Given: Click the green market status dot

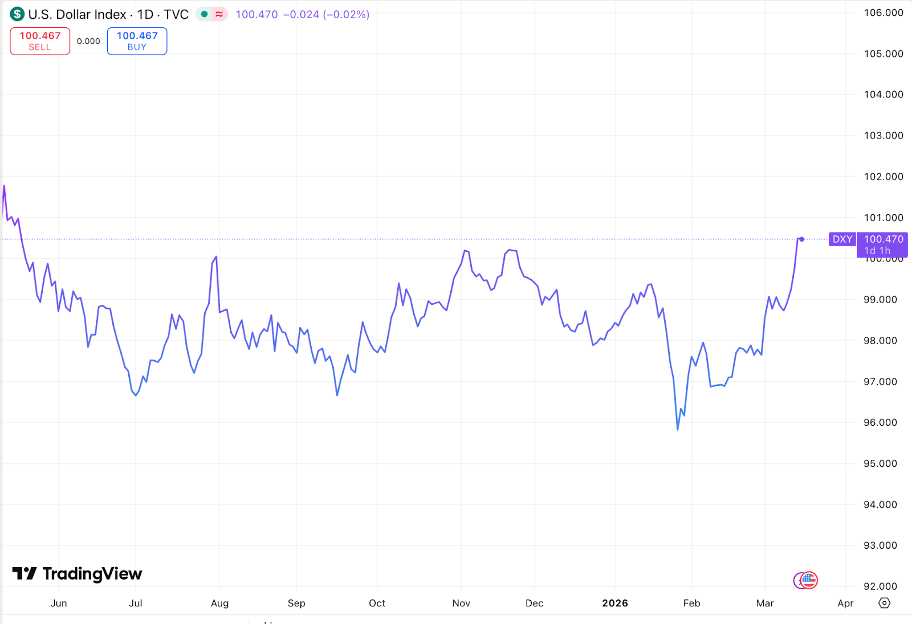Looking at the screenshot, I should coord(204,14).
